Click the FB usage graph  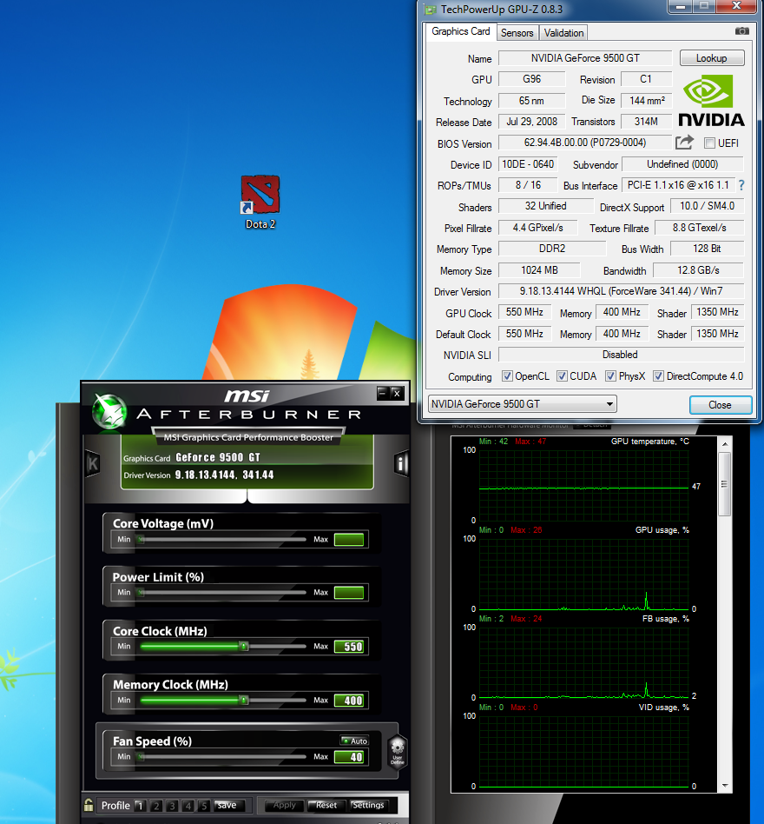[x=583, y=662]
